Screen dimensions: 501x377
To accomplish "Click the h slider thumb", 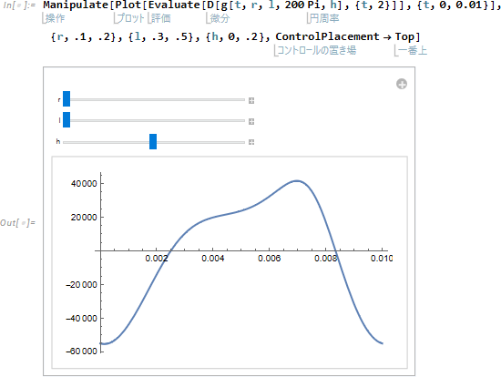I will click(153, 141).
